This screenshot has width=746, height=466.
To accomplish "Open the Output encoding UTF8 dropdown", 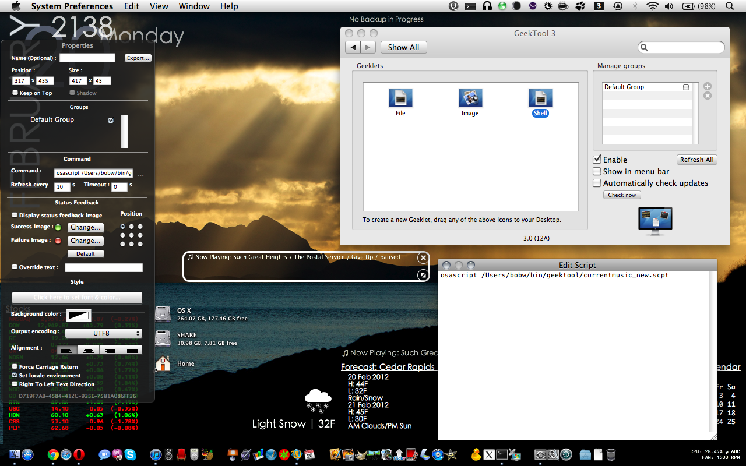I will tap(104, 333).
